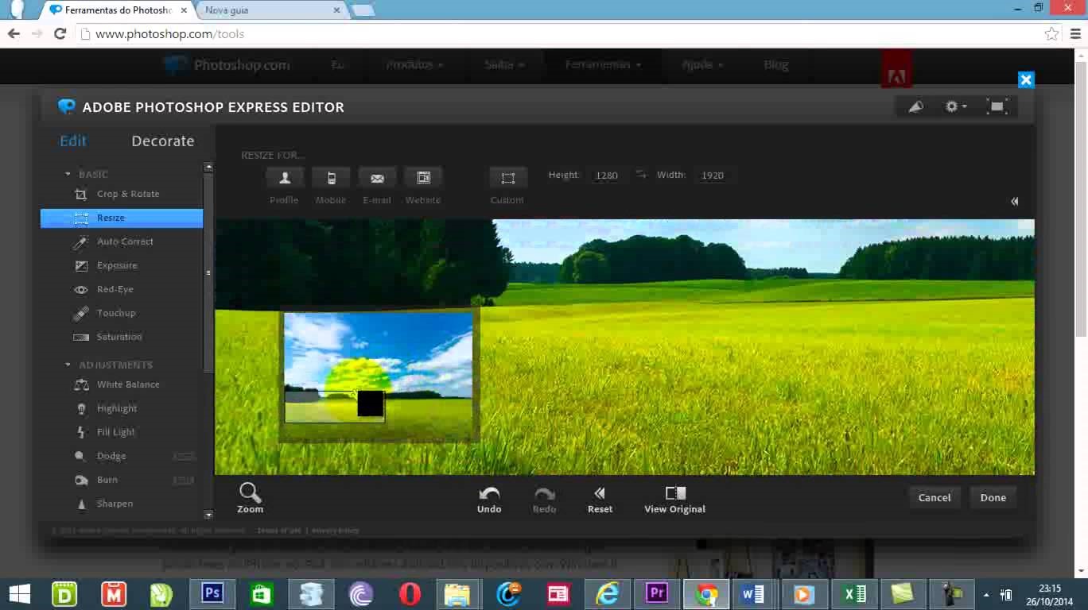This screenshot has height=610, width=1088.
Task: Open the Ferramentas site menu
Action: 603,64
